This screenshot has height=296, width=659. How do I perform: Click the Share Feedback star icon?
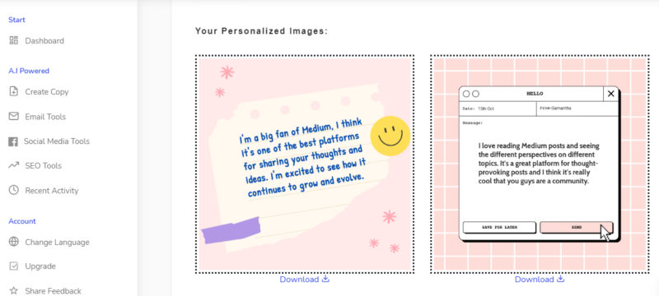[14, 290]
